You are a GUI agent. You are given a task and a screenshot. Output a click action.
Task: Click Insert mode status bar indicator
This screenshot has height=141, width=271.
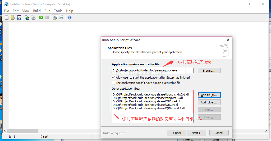coord(44,137)
